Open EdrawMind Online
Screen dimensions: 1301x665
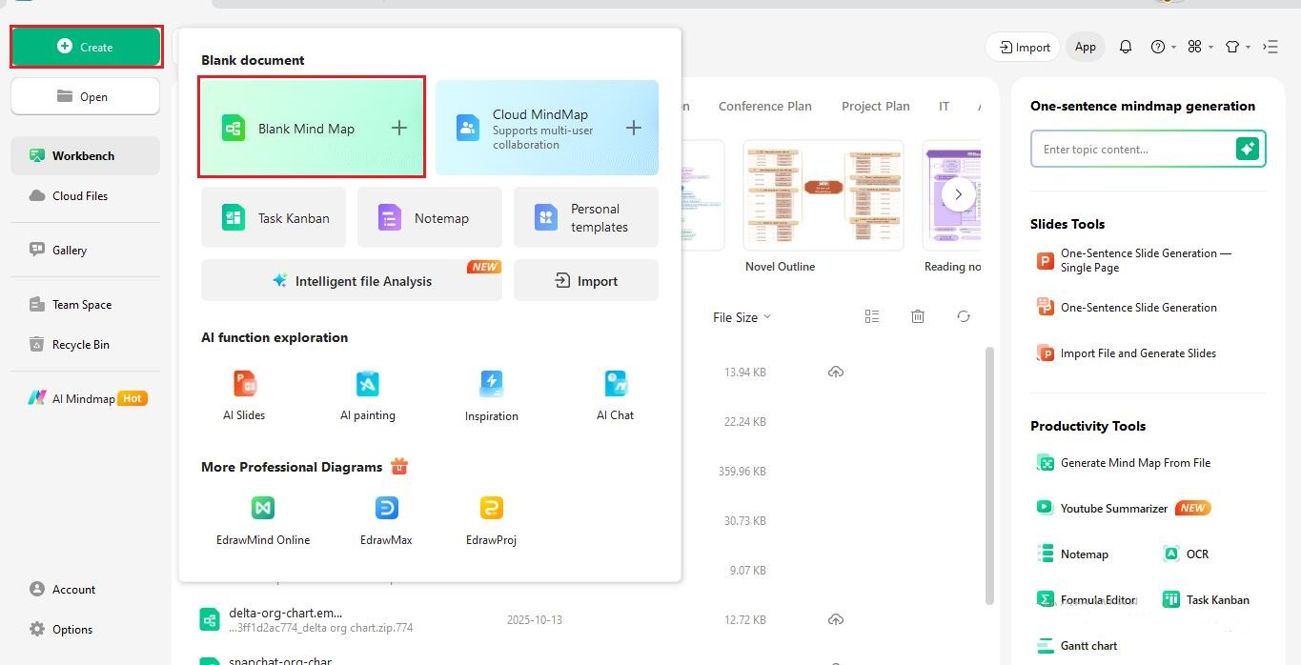(x=262, y=517)
